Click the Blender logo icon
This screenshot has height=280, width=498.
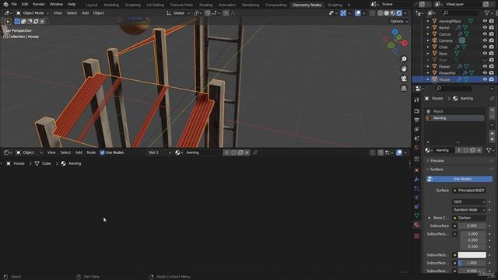[5, 5]
